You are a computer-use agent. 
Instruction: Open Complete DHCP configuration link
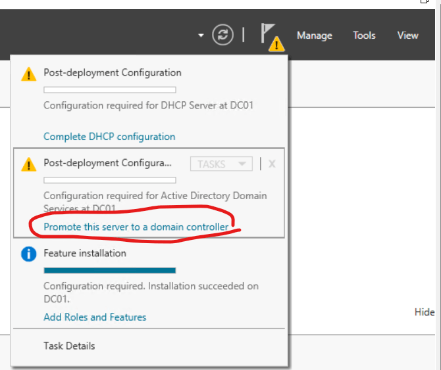109,137
